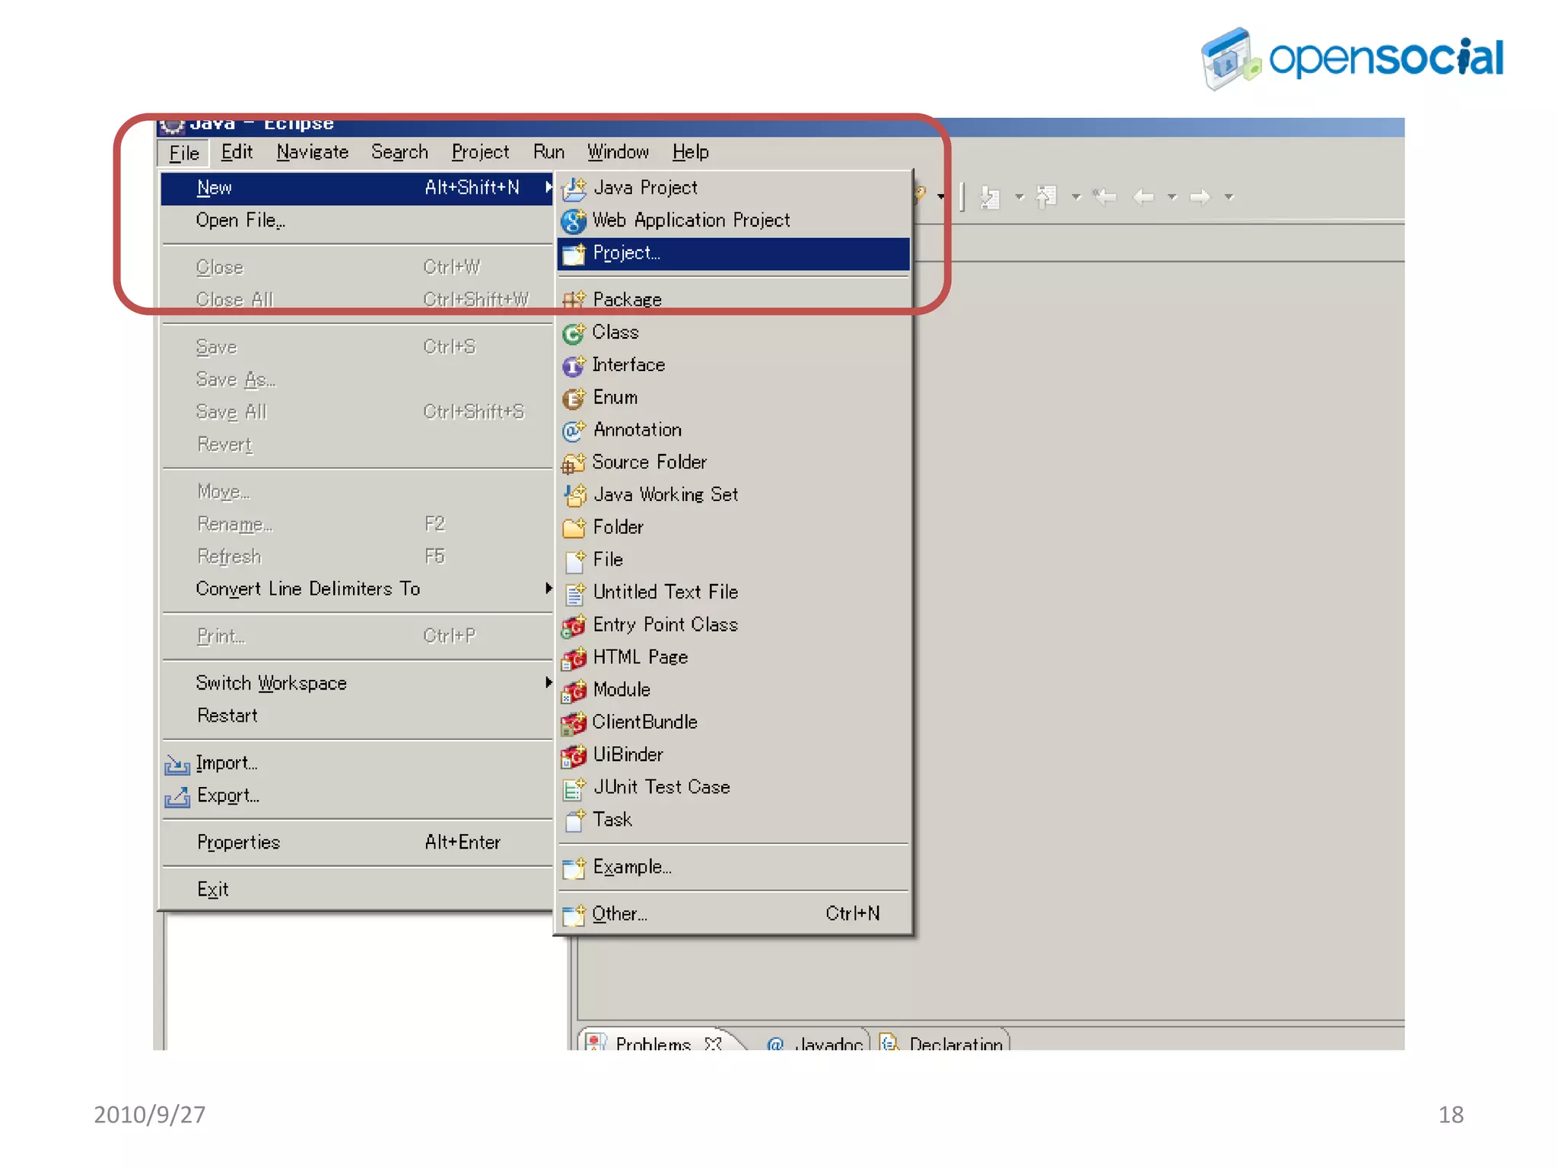The image size is (1558, 1168).
Task: Open the dropdown arrow beside the forward arrow
Action: (x=1229, y=198)
